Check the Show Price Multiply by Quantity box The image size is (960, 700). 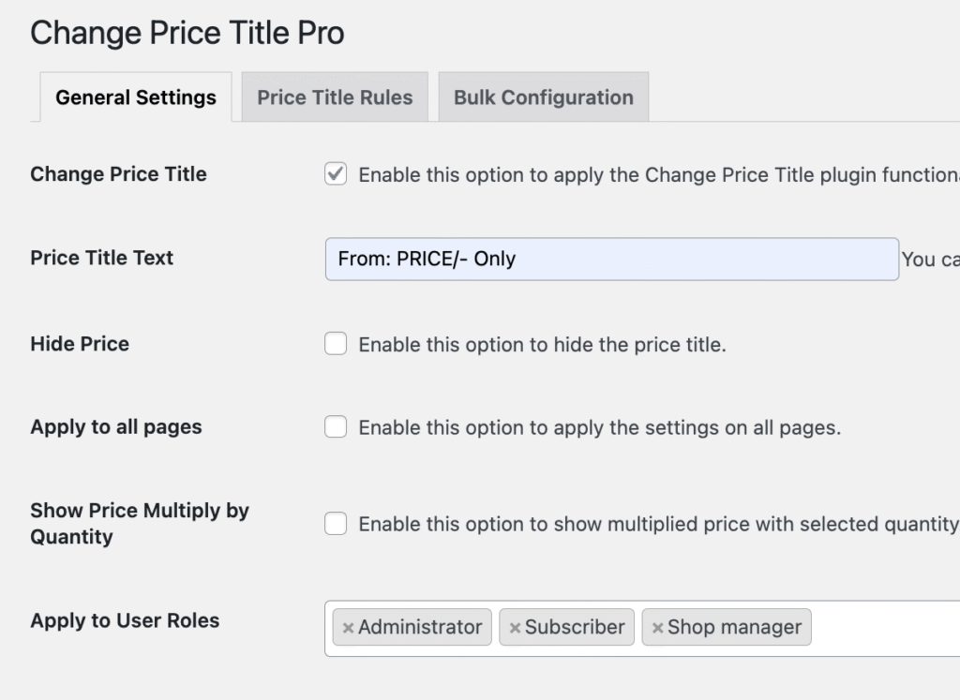click(336, 524)
